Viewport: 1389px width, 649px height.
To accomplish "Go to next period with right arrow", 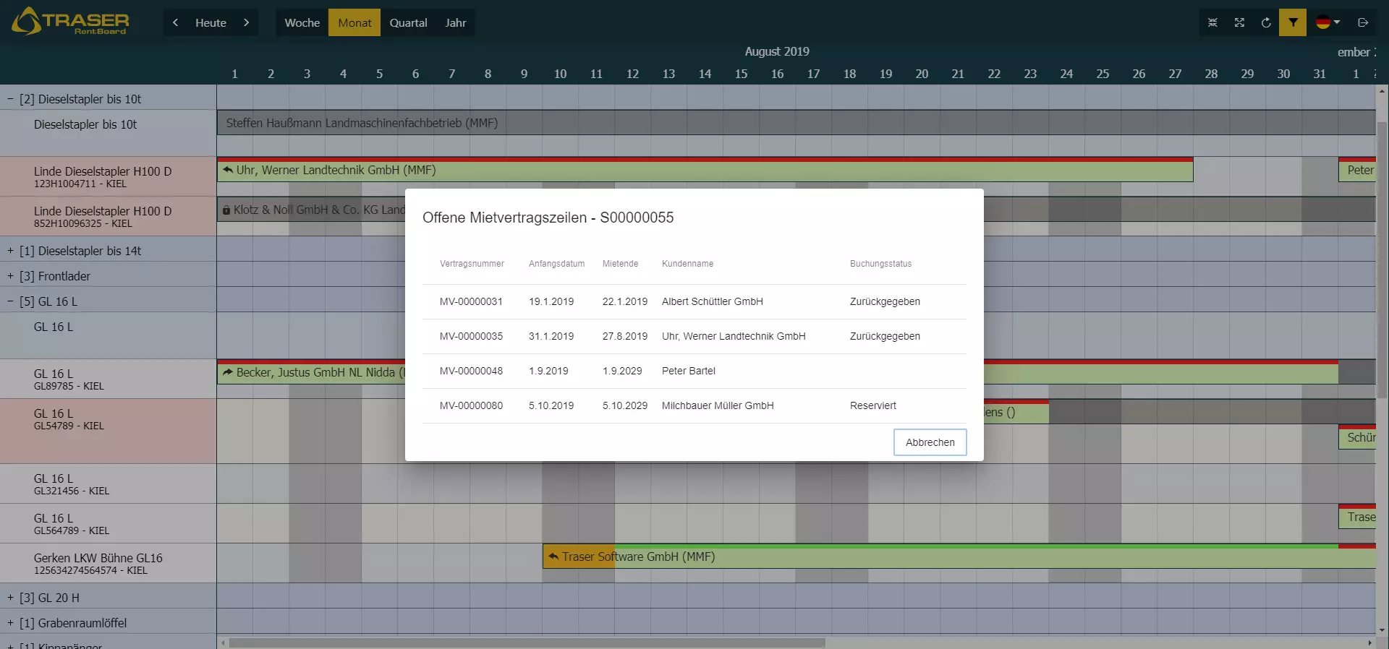I will 247,22.
